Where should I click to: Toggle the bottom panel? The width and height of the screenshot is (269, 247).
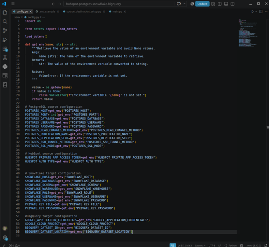pos(226,4)
